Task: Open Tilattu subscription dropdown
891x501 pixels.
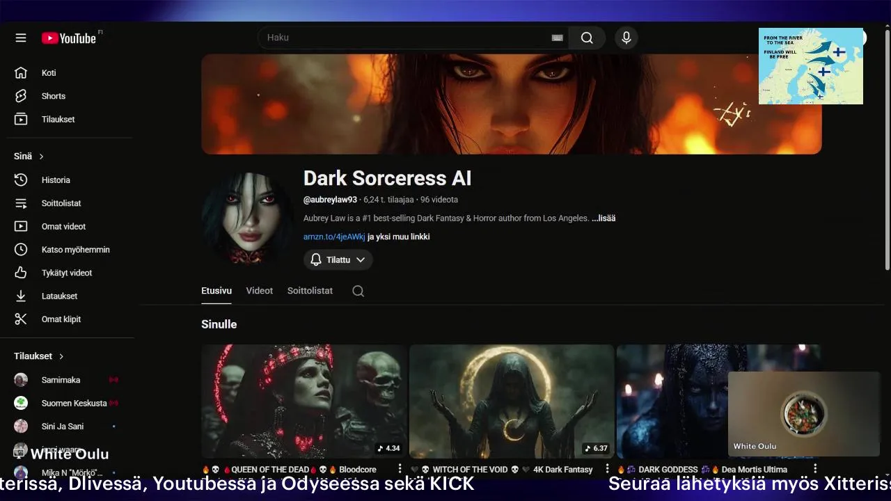Action: pyautogui.click(x=338, y=260)
